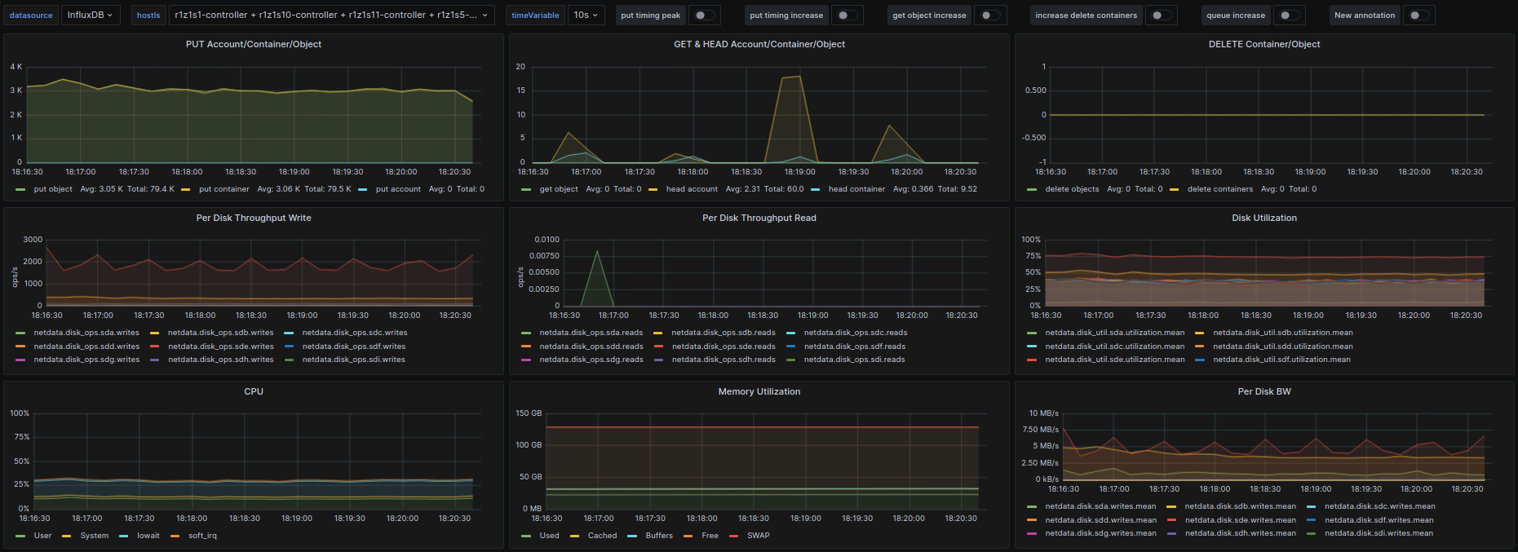This screenshot has width=1518, height=552.
Task: Enable the put timing increase switch
Action: point(848,15)
